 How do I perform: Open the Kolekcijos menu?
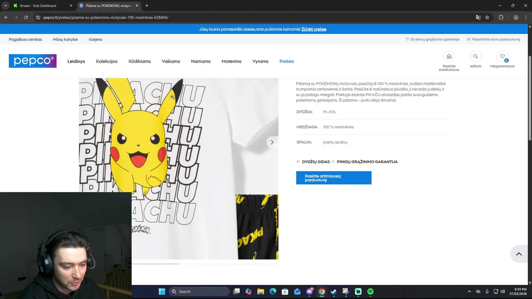coord(107,61)
